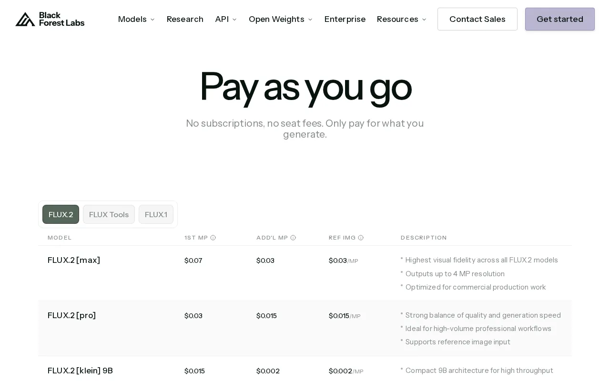Click FLUX.2 [klein] 9B first MP price
Image resolution: width=610 pixels, height=381 pixels.
194,371
